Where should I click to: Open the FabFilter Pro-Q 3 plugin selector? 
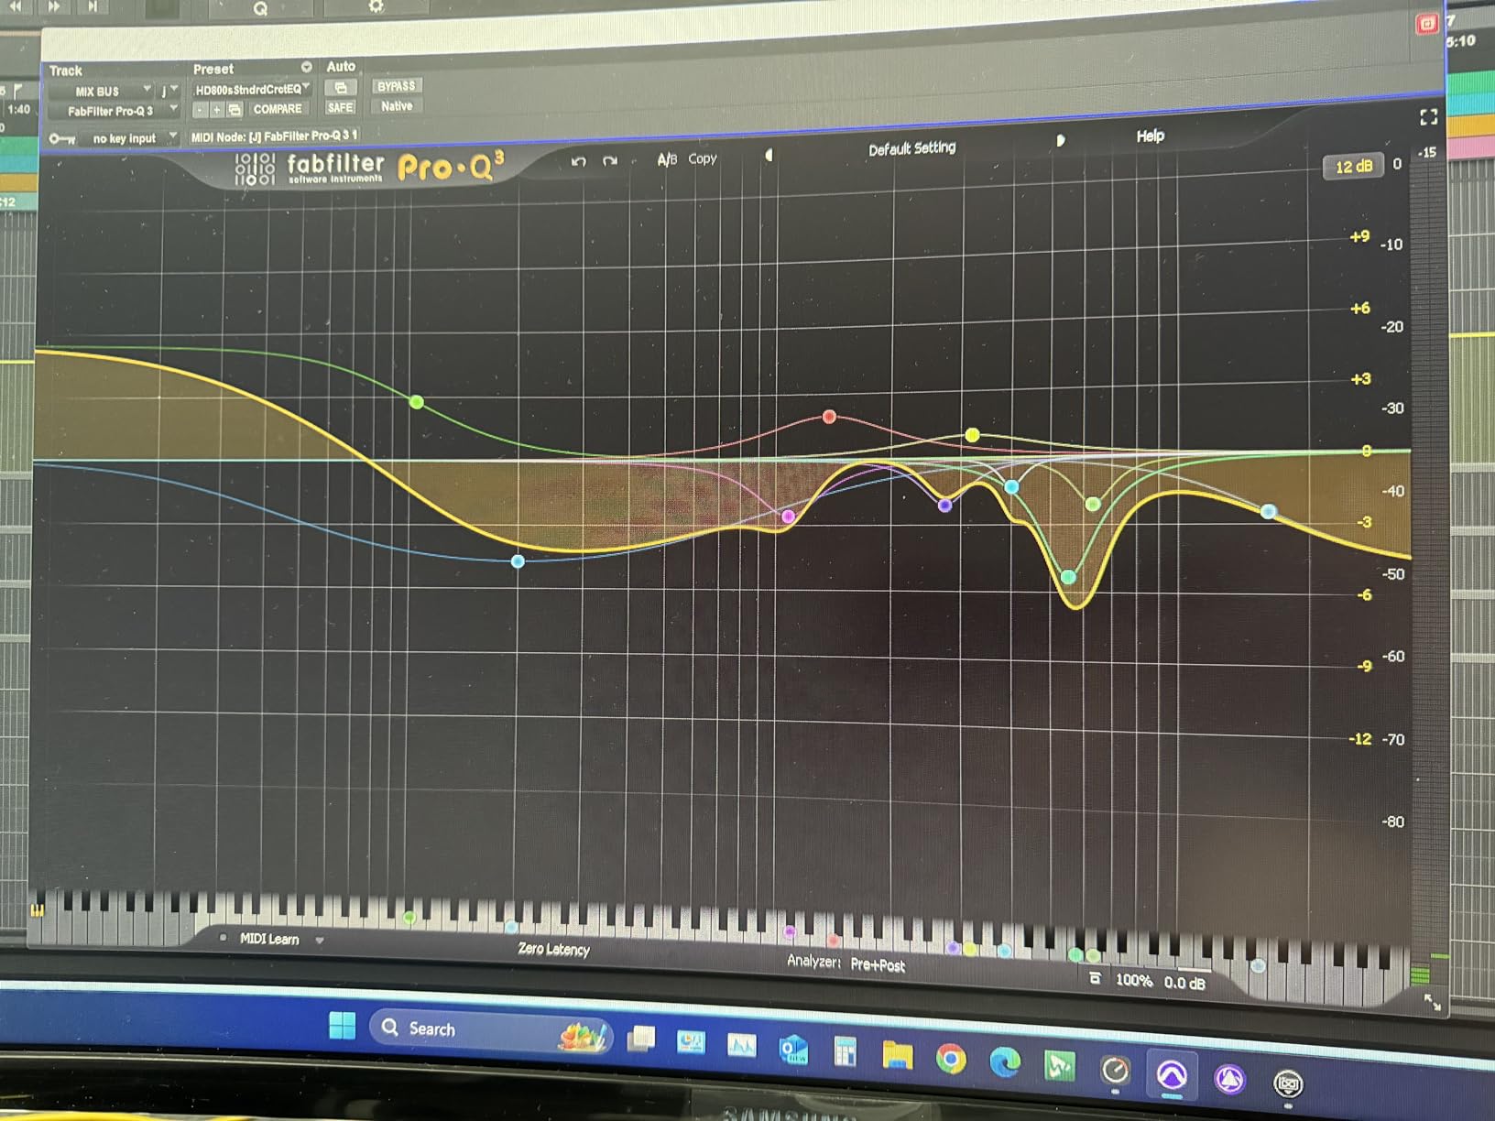114,111
